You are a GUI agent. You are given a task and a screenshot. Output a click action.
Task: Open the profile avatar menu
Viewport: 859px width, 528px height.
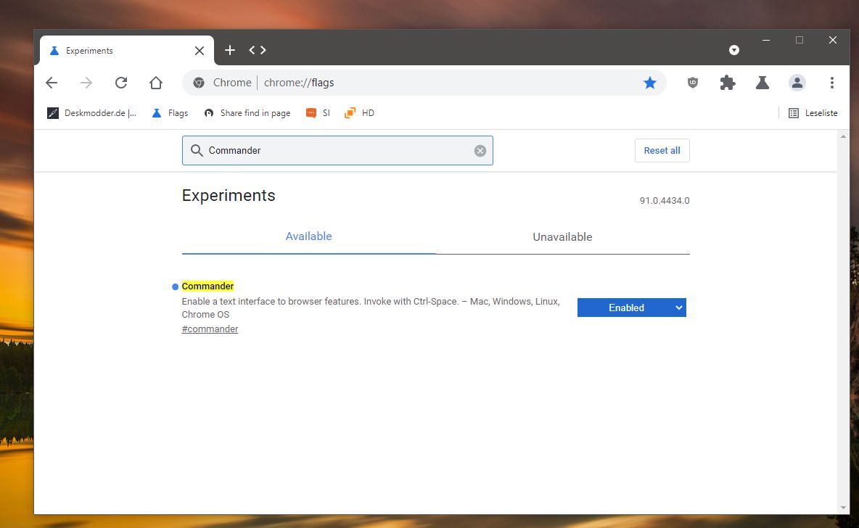pos(797,83)
